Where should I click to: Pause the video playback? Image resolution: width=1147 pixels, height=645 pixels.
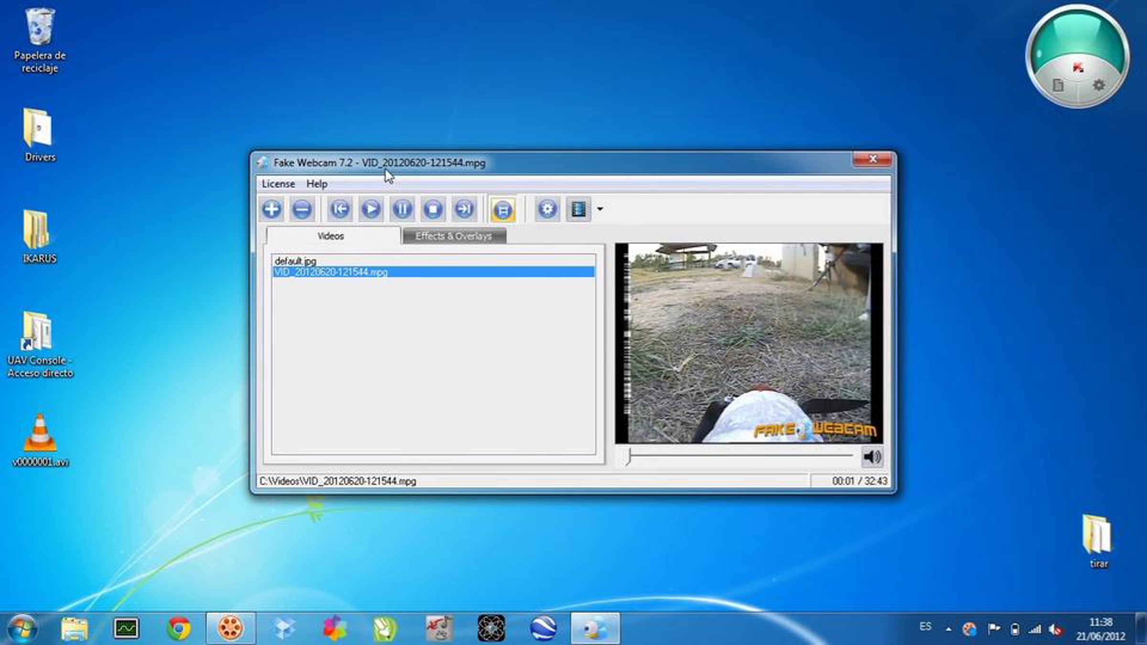click(x=402, y=209)
